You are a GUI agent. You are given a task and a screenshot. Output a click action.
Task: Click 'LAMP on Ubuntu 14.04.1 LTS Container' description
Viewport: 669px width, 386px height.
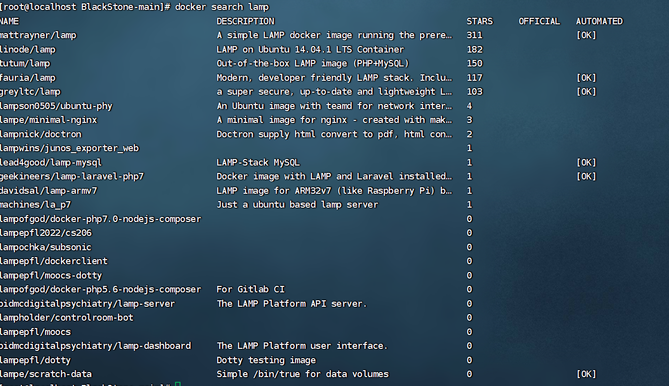pos(310,50)
